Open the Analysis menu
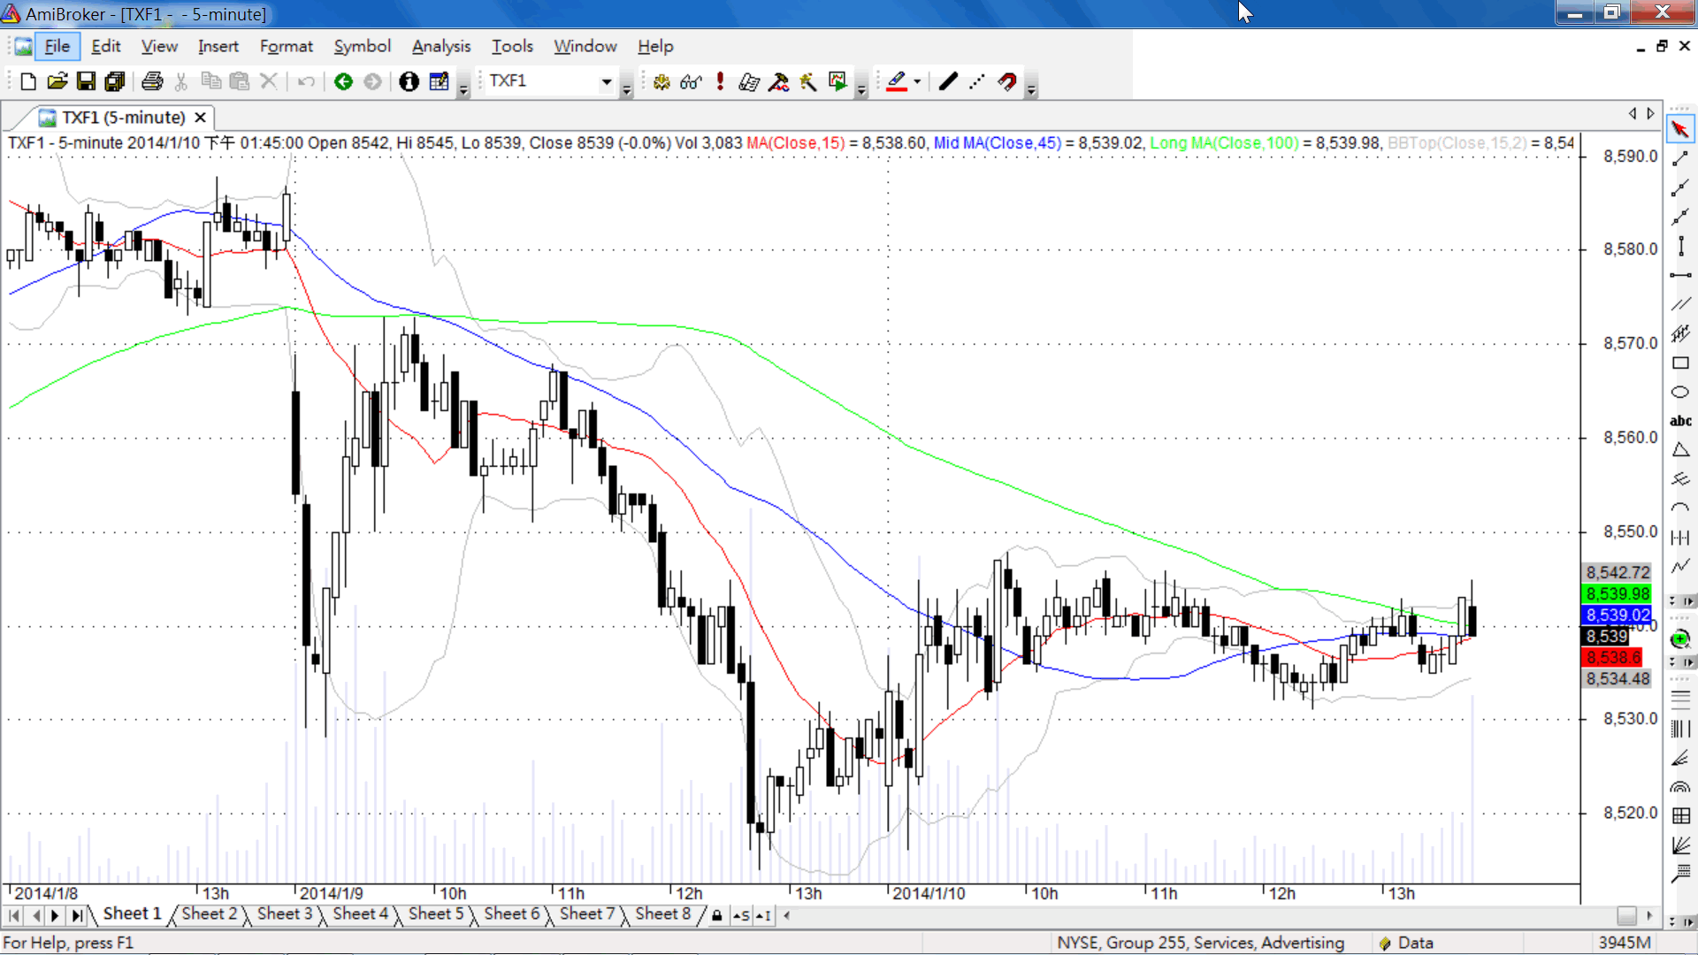 [x=441, y=46]
